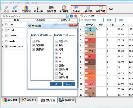Select the red swatch named 9

[x=90, y=57]
